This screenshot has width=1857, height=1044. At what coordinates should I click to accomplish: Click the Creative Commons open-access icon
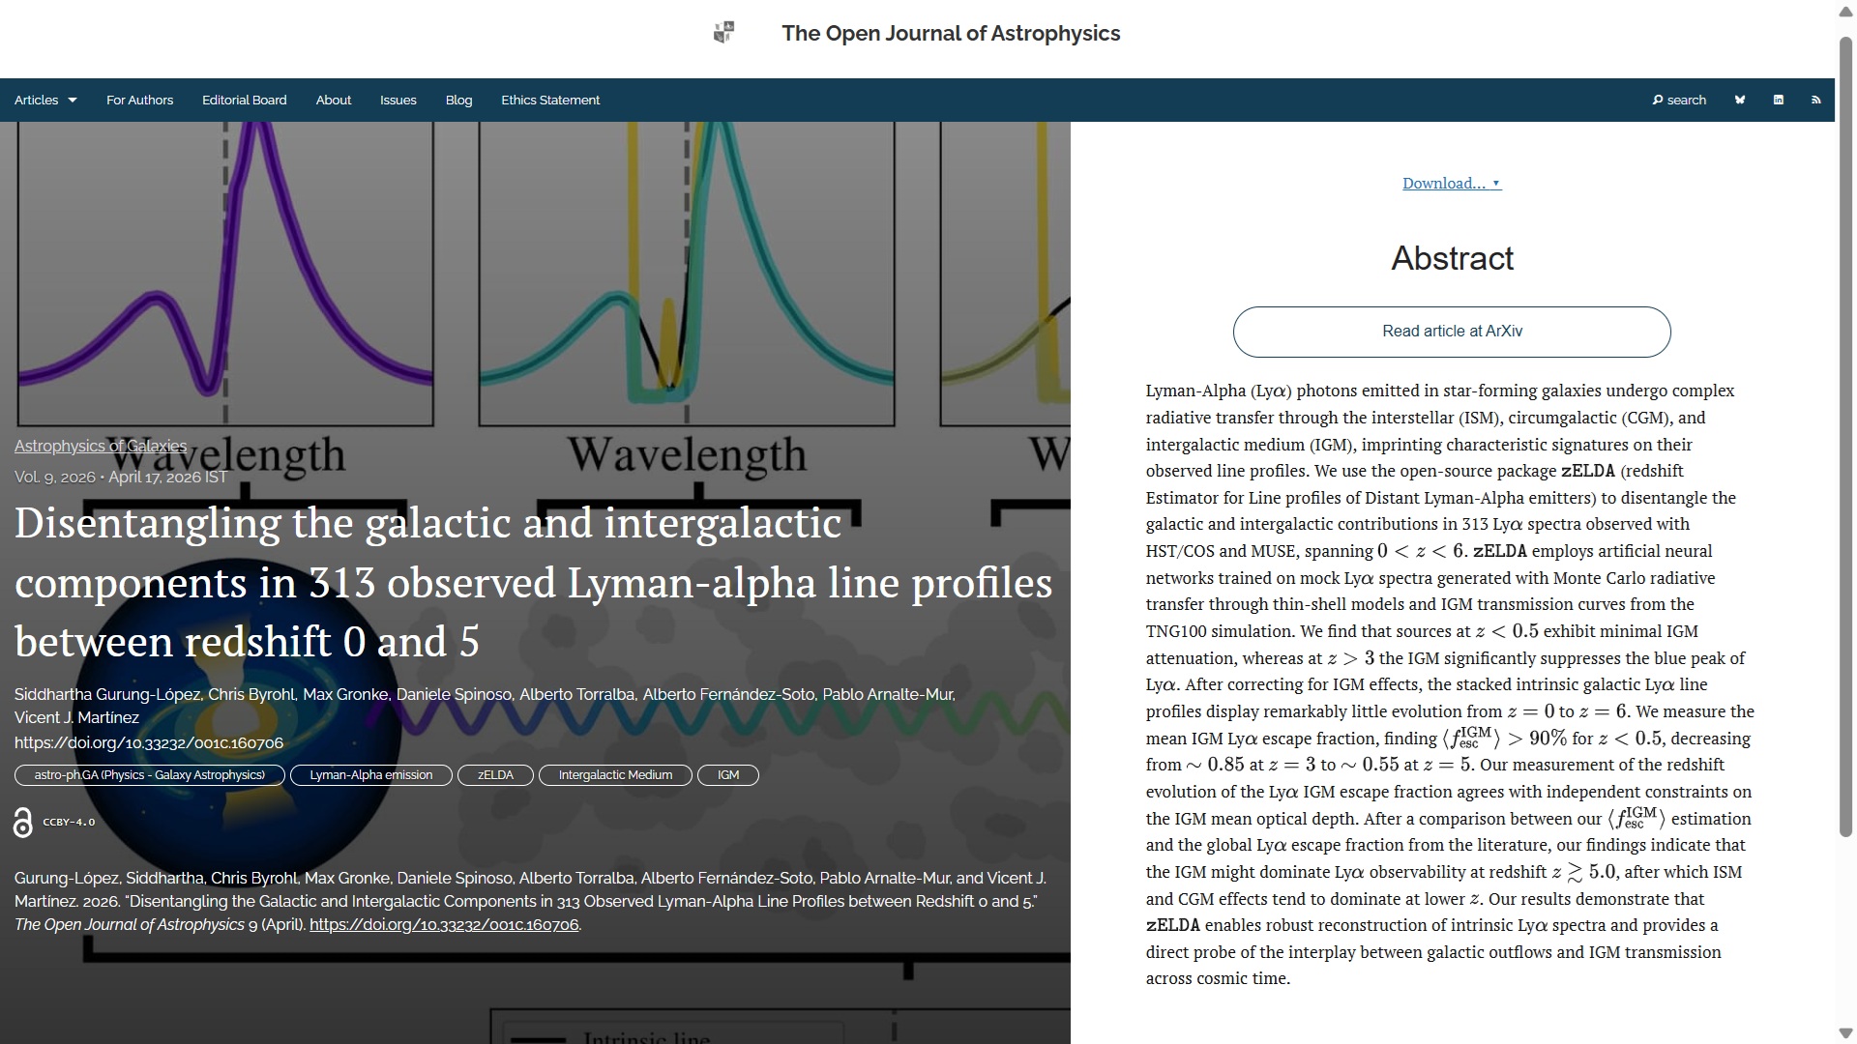click(x=23, y=823)
